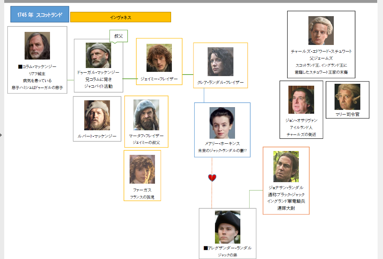Click the portrait of コラム・マッケンジー
Screen dimensions: 383x259
pyautogui.click(x=37, y=46)
